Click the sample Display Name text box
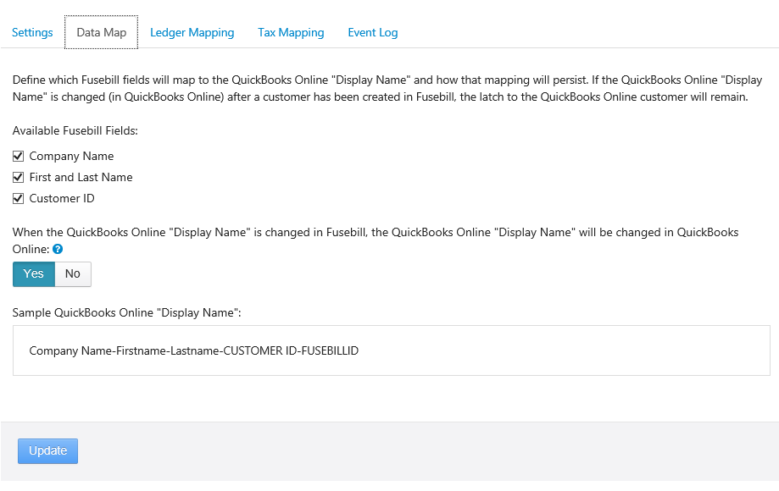The height and width of the screenshot is (491, 779). point(392,350)
